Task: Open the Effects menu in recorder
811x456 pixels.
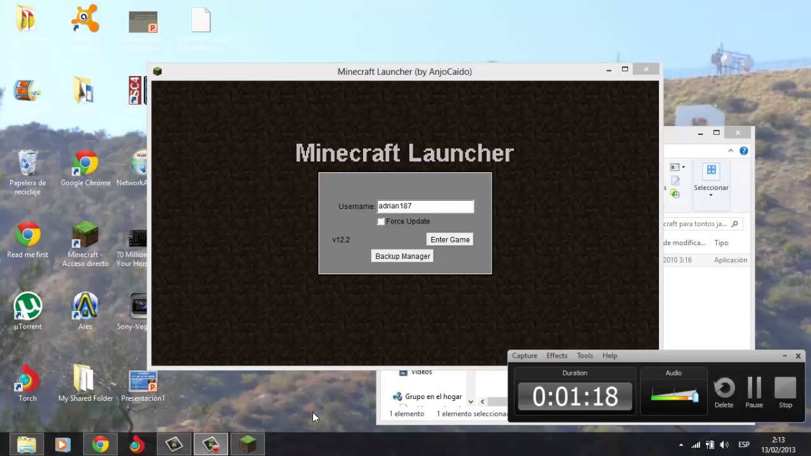Action: [x=557, y=356]
